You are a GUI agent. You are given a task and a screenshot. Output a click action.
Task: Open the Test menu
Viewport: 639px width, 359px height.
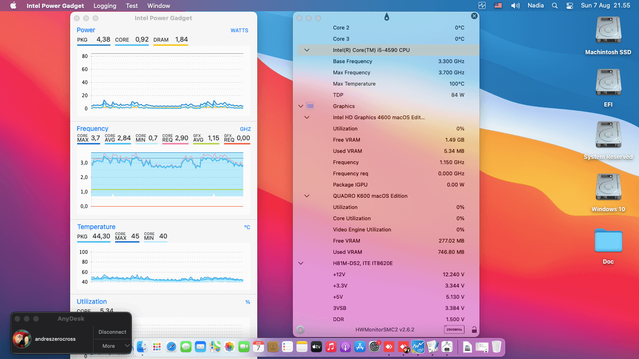[131, 6]
